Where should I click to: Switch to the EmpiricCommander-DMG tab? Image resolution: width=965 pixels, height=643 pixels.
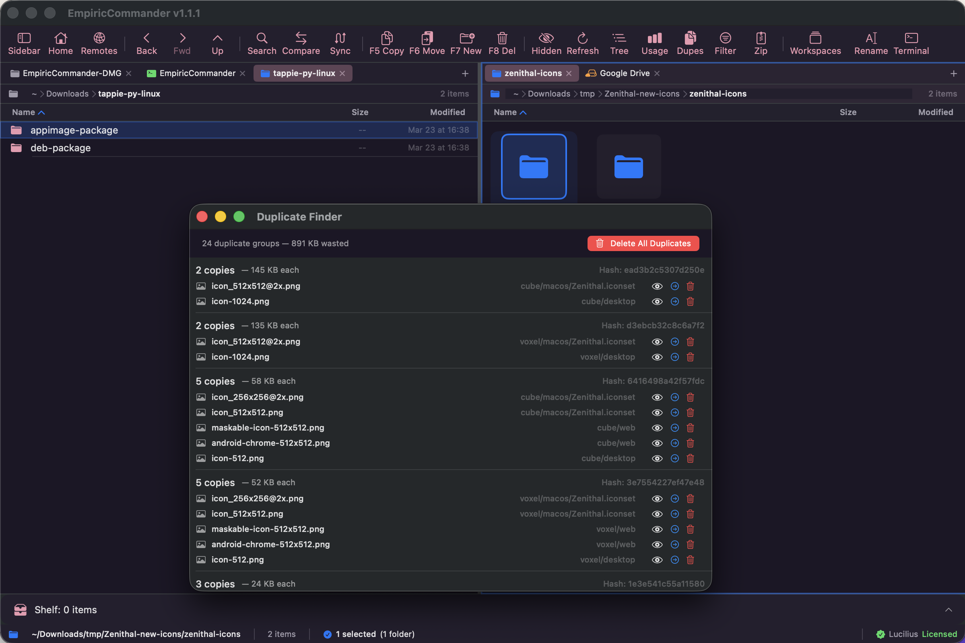point(72,73)
